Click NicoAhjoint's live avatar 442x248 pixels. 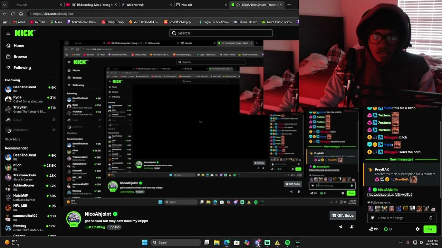74,219
